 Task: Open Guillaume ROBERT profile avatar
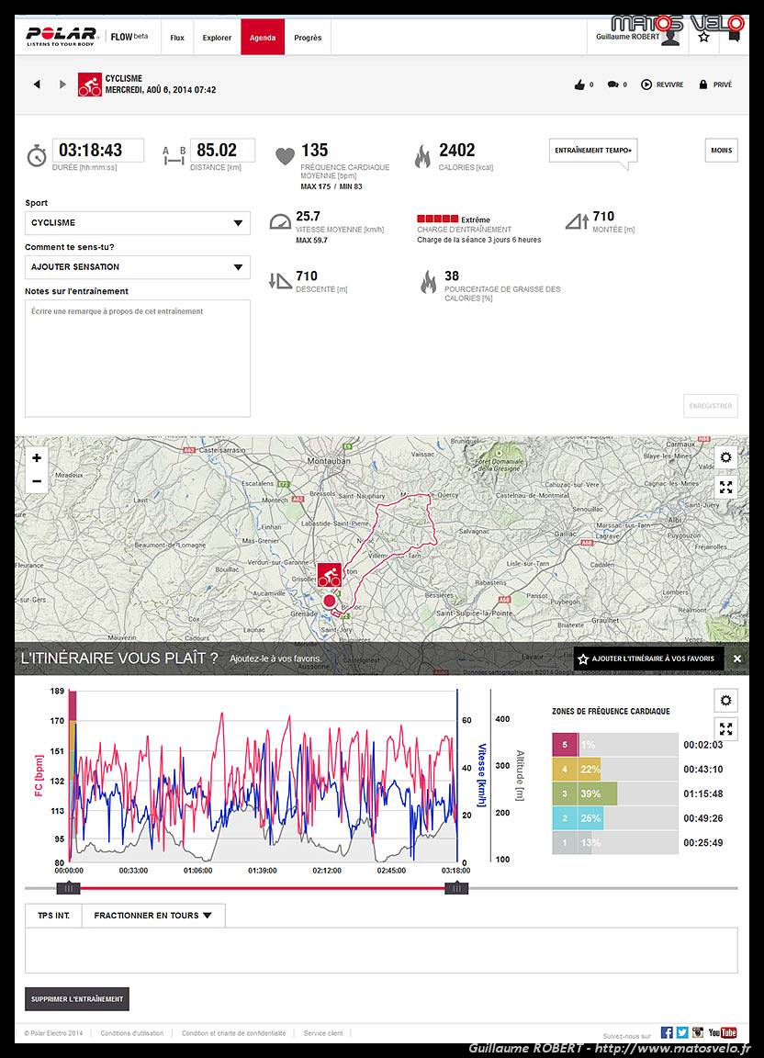pyautogui.click(x=671, y=39)
